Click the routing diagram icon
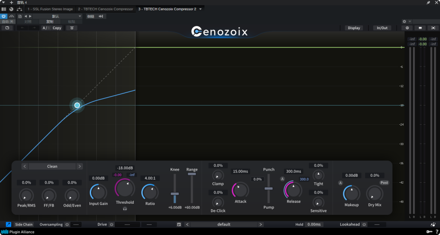Image resolution: width=440 pixels, height=235 pixels. click(19, 9)
